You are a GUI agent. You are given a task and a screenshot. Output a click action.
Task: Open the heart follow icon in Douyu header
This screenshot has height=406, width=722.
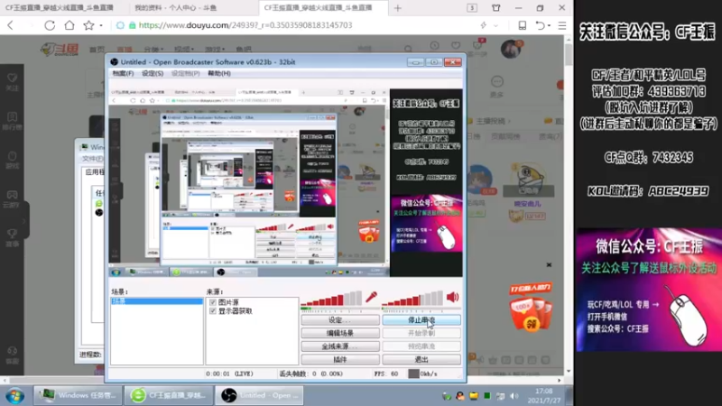click(456, 46)
